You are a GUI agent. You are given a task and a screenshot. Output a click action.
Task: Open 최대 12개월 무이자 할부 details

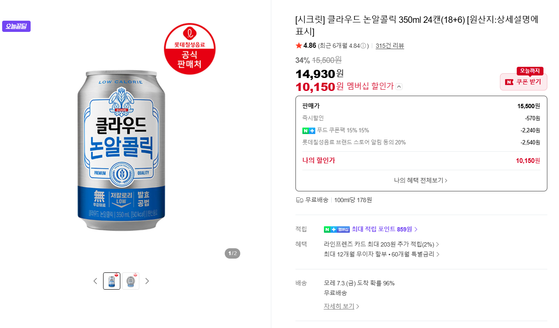[381, 254]
